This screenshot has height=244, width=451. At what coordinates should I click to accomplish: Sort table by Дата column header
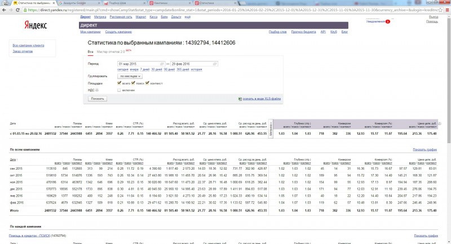coord(12,160)
